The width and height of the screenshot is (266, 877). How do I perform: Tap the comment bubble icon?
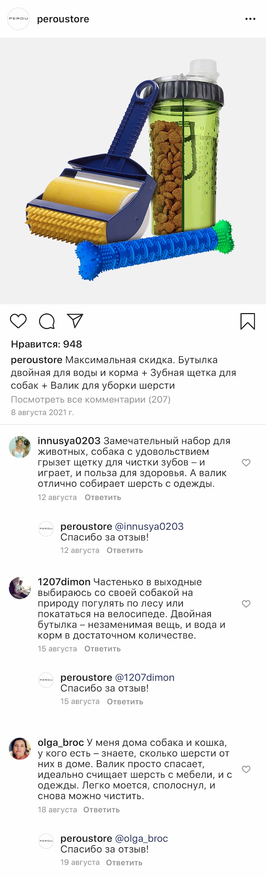pyautogui.click(x=47, y=321)
